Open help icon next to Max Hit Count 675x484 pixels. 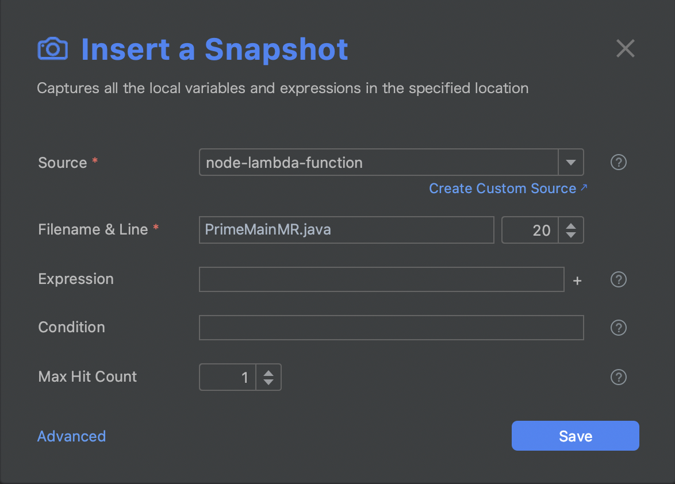[x=618, y=377]
